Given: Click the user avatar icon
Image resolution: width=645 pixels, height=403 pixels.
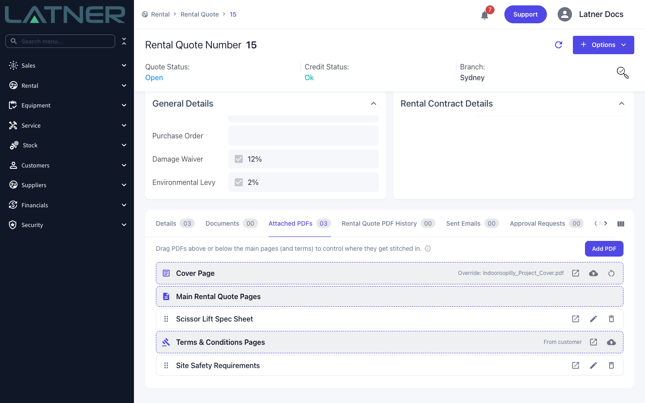Looking at the screenshot, I should (565, 14).
